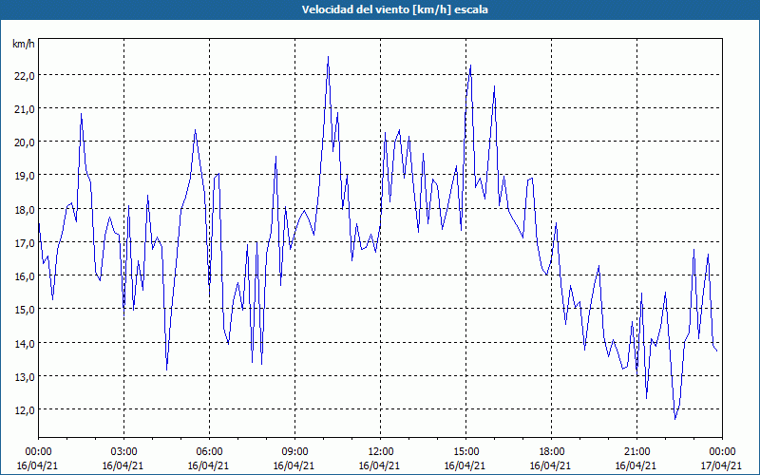Select the 03:00 time label
The width and height of the screenshot is (760, 475).
pos(123,452)
